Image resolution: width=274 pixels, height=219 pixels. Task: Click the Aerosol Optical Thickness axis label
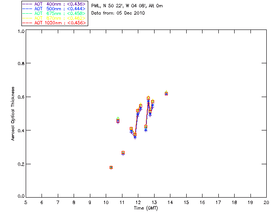(x=13, y=114)
